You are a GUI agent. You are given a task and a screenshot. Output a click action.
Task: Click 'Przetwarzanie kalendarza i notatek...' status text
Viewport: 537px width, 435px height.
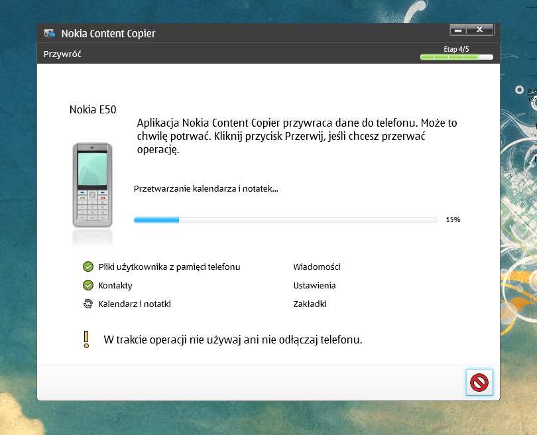[206, 188]
